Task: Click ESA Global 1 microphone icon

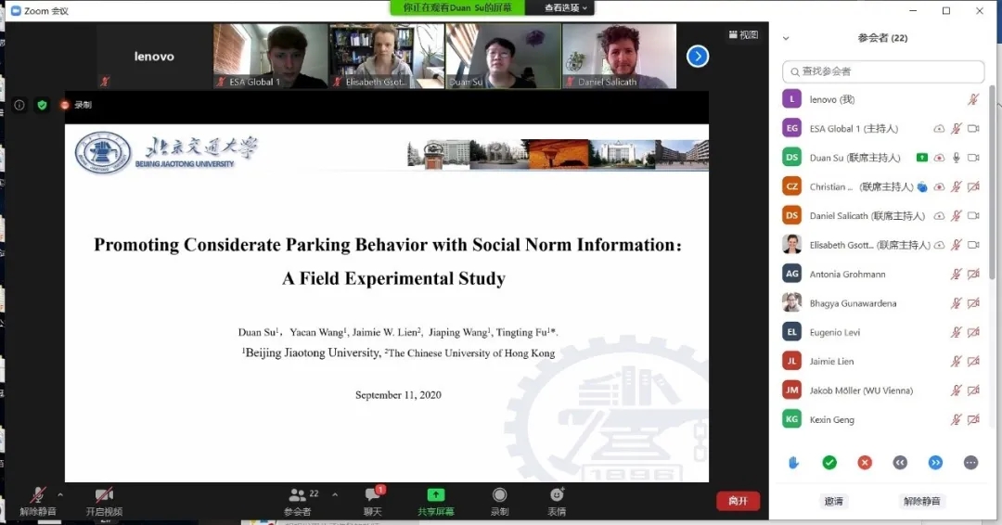Action: 956,128
